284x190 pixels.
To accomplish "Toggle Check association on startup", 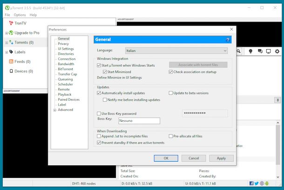I will coord(170,72).
